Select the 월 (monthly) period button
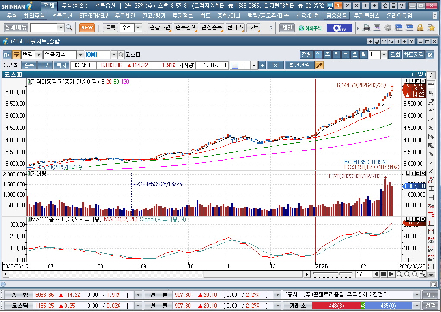The height and width of the screenshot is (312, 441). click(337, 54)
